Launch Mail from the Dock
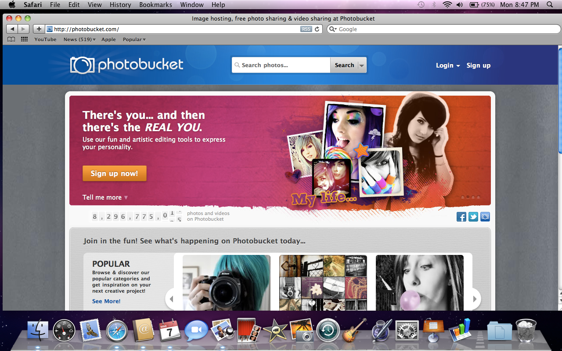This screenshot has width=562, height=351. [90, 330]
